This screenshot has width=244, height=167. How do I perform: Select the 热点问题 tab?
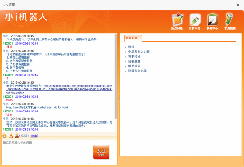133,38
